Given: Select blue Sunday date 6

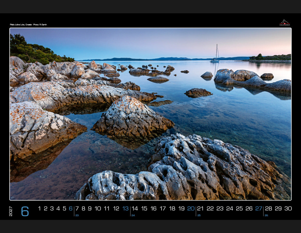Looking at the screenshot, I should 71,208.
